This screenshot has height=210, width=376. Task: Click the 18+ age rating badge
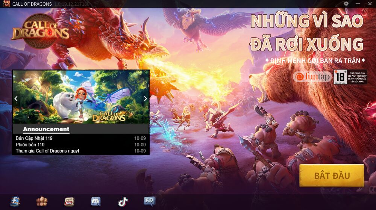(340, 77)
